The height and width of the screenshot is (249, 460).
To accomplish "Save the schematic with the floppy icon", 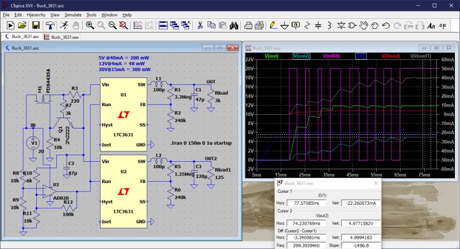I will click(36, 25).
